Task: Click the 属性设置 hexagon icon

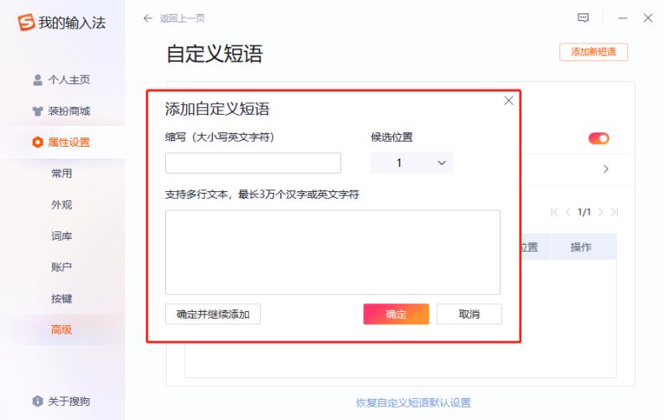Action: click(38, 143)
